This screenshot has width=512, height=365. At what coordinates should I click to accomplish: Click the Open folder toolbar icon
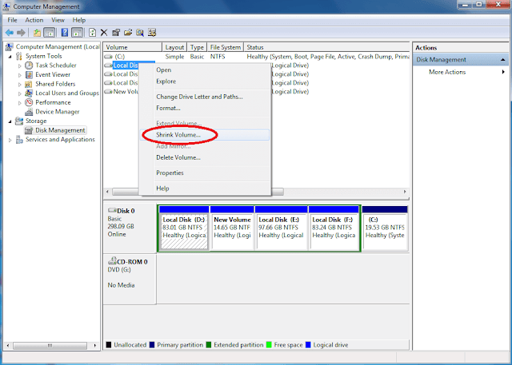pos(128,33)
